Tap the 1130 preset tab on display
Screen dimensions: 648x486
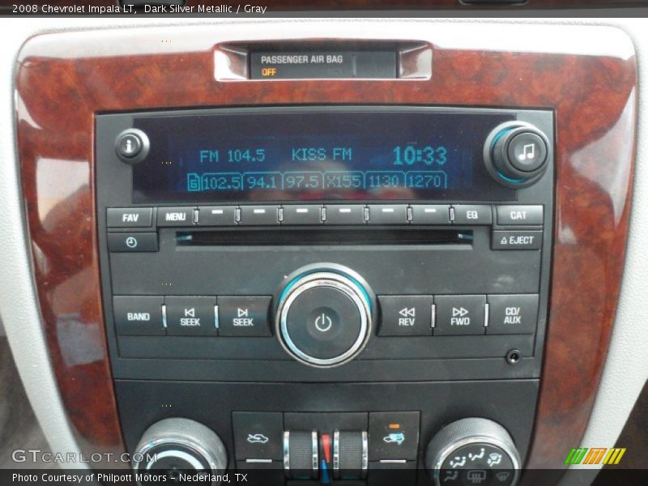pyautogui.click(x=384, y=181)
